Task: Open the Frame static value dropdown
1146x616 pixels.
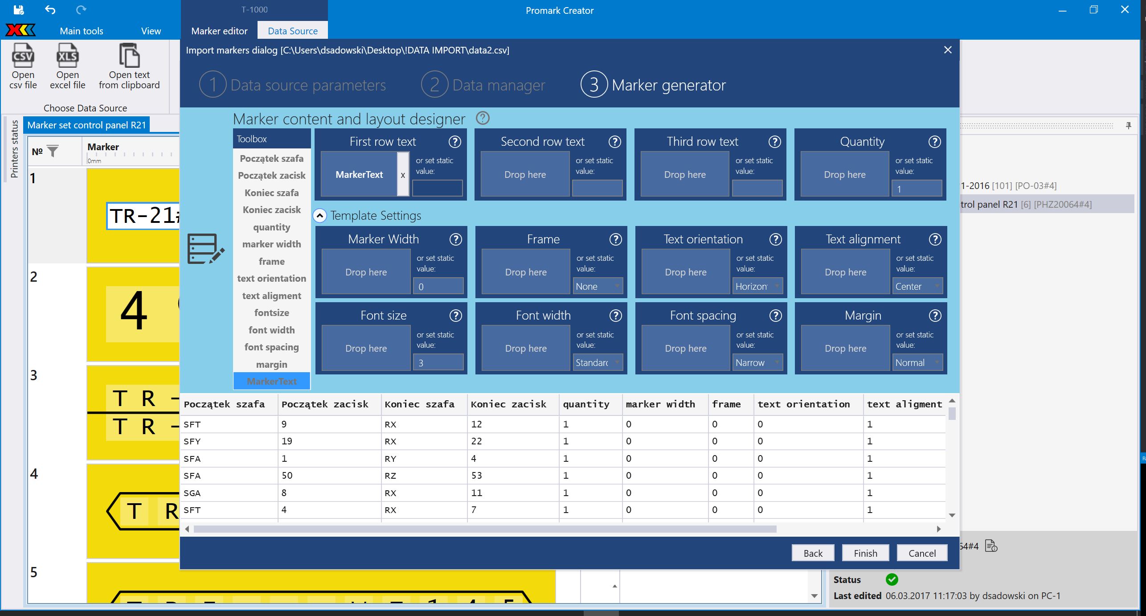Action: tap(598, 286)
